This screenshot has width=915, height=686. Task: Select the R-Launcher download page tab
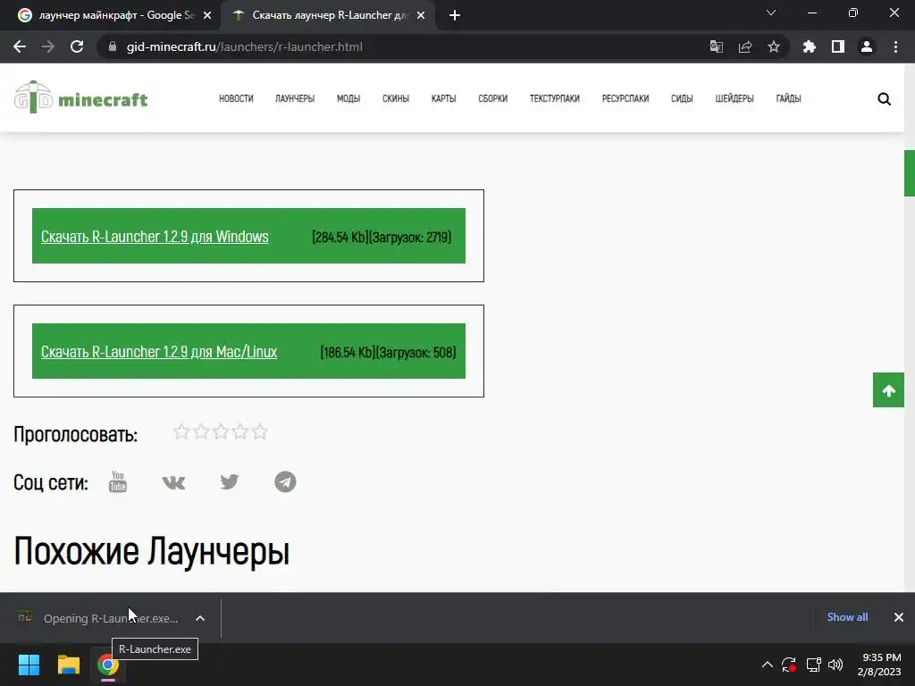click(x=328, y=15)
